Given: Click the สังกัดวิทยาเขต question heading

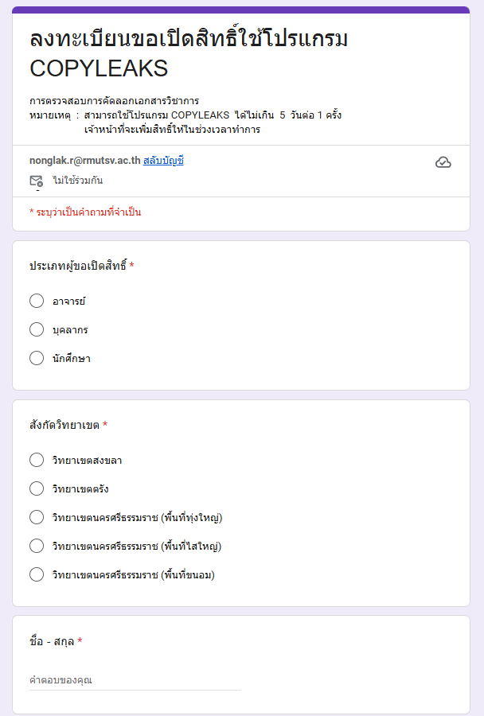Looking at the screenshot, I should pyautogui.click(x=64, y=425).
